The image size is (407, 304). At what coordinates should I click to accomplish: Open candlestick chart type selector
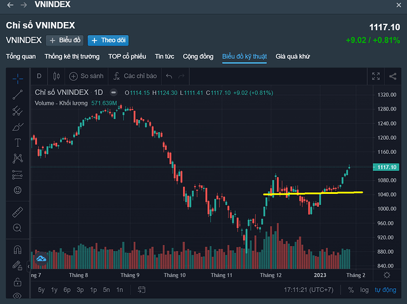56,77
